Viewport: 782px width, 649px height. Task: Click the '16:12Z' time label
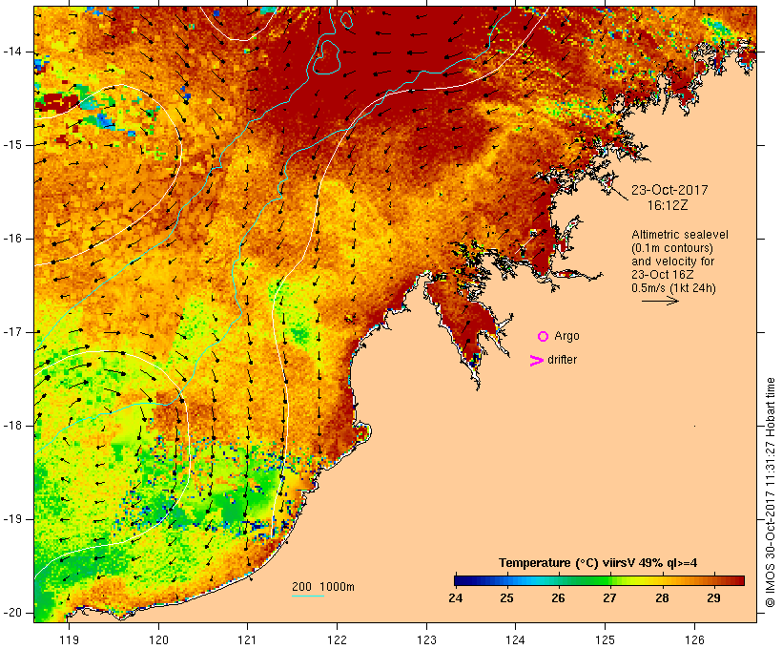(x=668, y=205)
